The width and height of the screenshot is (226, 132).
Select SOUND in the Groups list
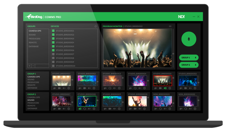point(32,35)
